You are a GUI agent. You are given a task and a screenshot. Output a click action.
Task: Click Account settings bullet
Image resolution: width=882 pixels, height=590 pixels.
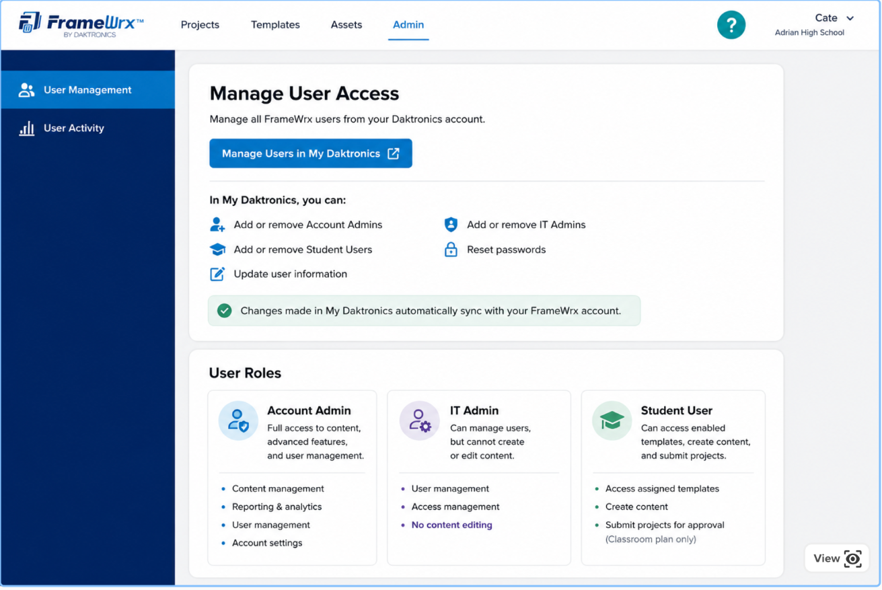pos(267,543)
